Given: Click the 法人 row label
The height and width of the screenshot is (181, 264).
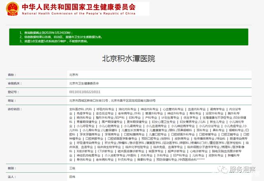Looking at the screenshot, I should tap(11, 177).
